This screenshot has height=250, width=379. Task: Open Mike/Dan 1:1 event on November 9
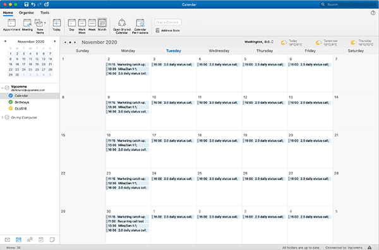click(128, 107)
